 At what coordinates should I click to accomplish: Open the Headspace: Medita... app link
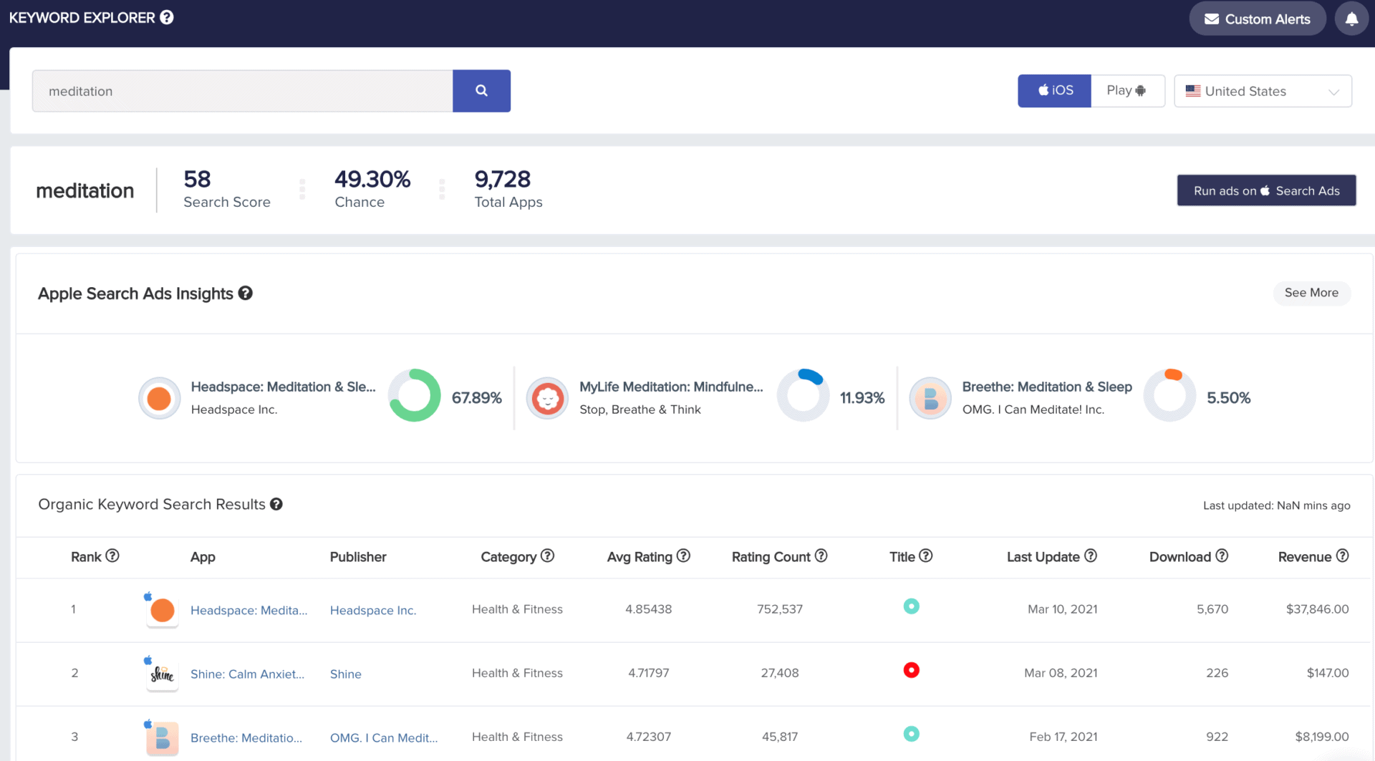[x=249, y=611]
